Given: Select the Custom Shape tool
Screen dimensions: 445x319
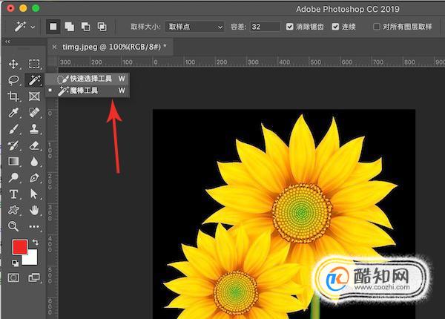Looking at the screenshot, I should coord(13,210).
